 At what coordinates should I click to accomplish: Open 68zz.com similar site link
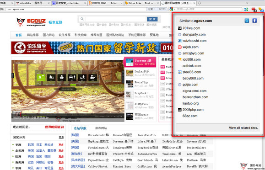(190, 116)
